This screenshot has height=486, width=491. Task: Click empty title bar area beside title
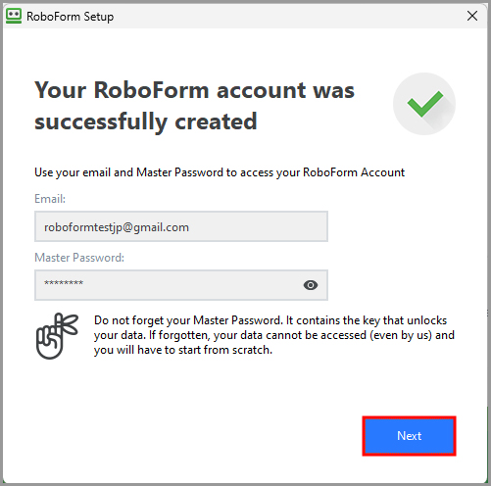click(x=287, y=16)
